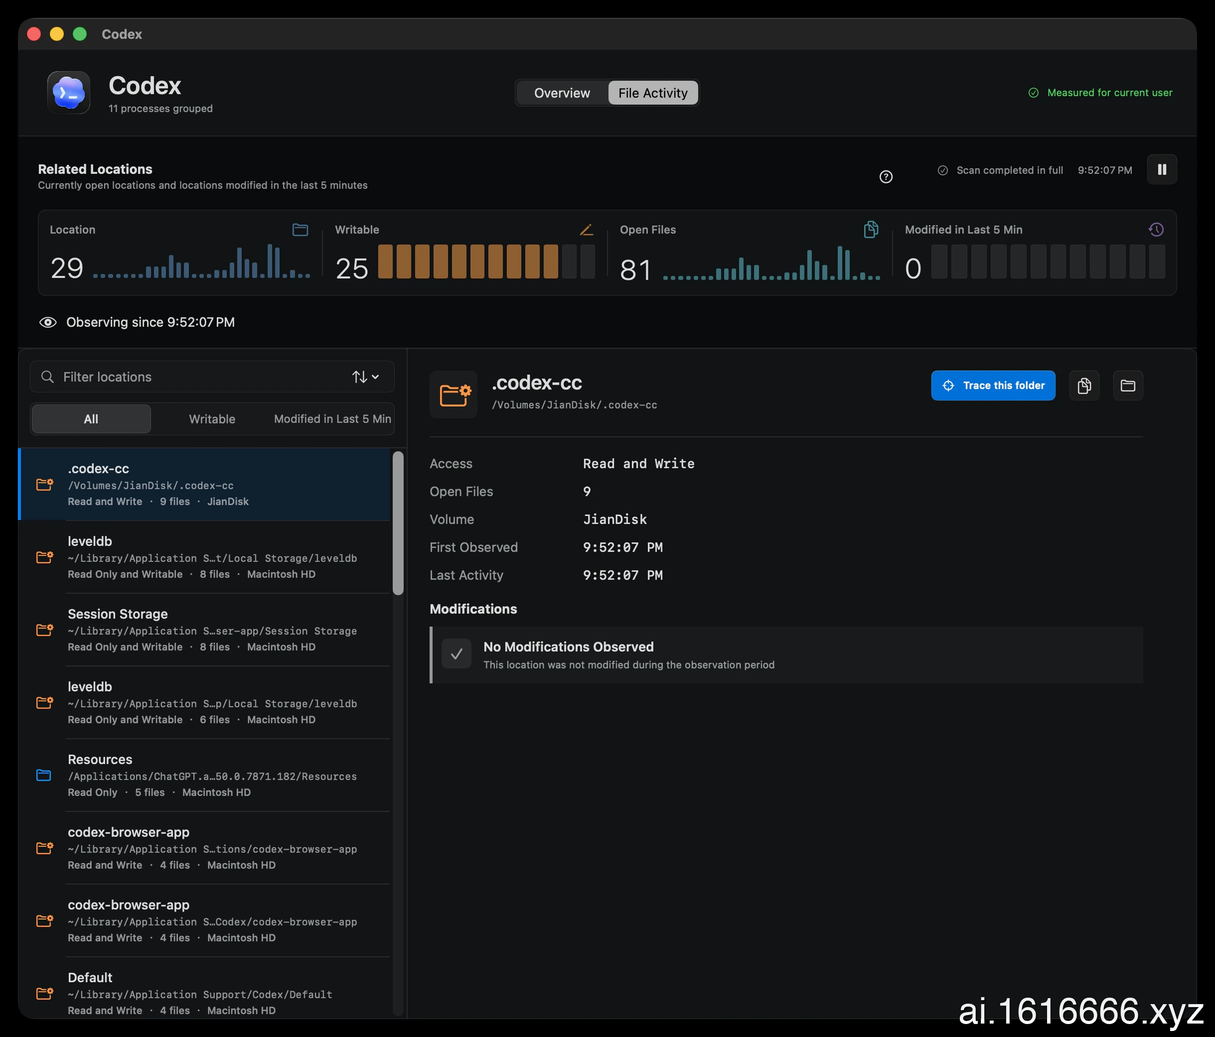Click the Modifications section heading
Image resolution: width=1215 pixels, height=1037 pixels.
click(473, 609)
